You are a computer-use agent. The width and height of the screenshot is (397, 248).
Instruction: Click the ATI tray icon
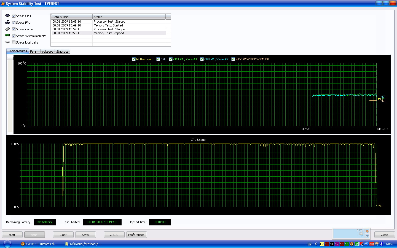pos(372,244)
